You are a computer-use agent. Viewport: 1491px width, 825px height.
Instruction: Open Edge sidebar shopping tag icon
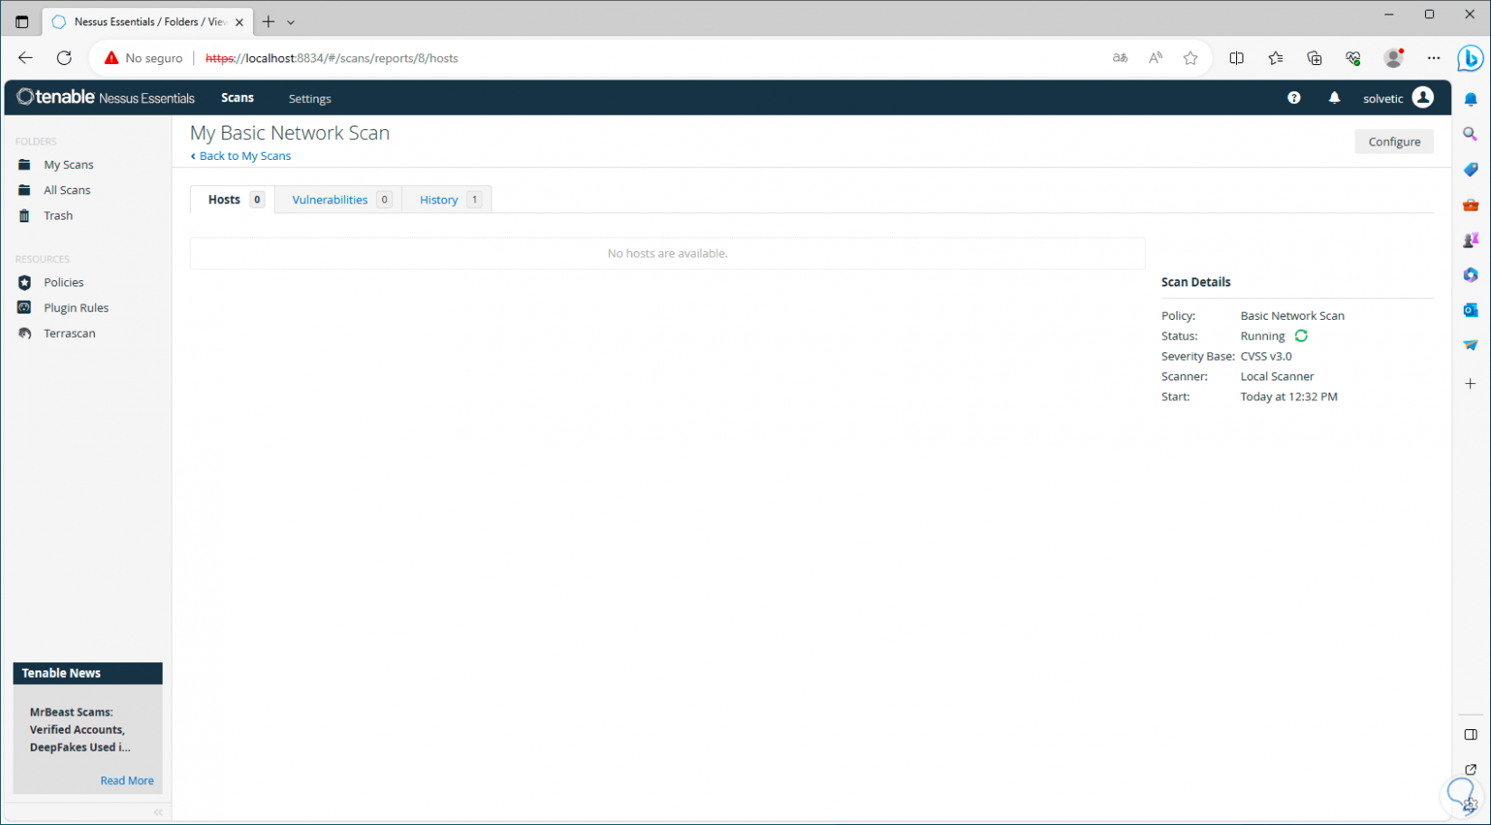coord(1471,170)
